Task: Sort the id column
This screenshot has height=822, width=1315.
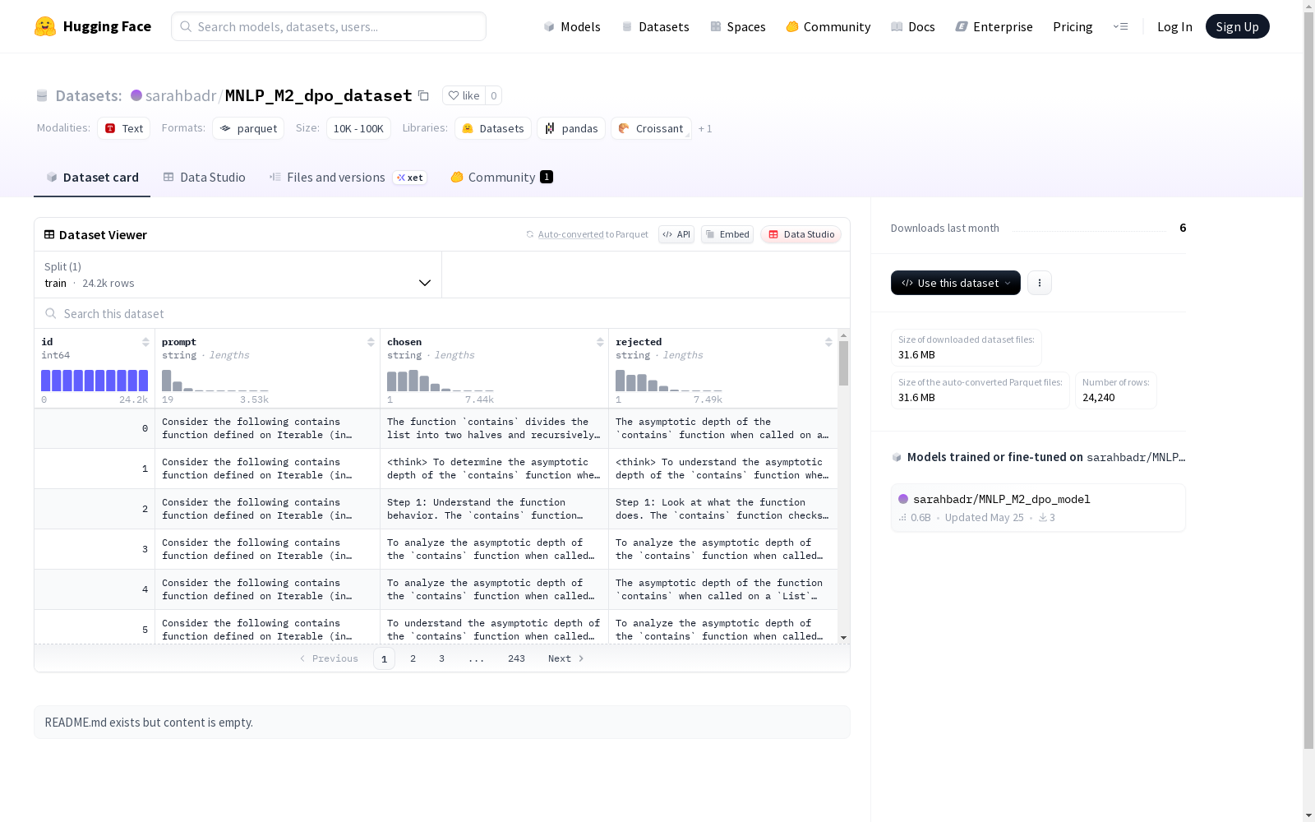Action: pyautogui.click(x=145, y=342)
